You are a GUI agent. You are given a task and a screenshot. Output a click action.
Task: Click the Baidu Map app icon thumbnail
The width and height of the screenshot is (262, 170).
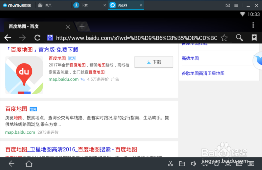click(24, 75)
